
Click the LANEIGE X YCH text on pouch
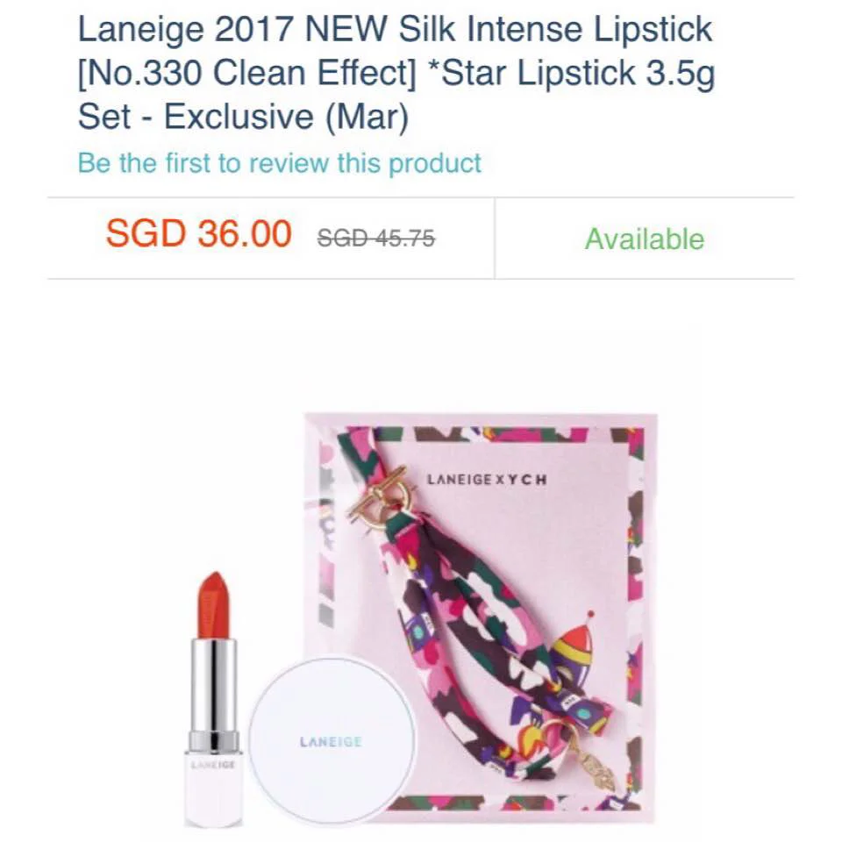(487, 479)
